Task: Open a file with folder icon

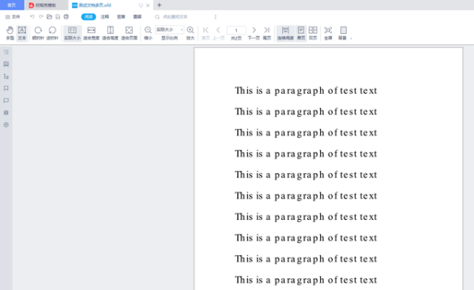Action: point(49,17)
